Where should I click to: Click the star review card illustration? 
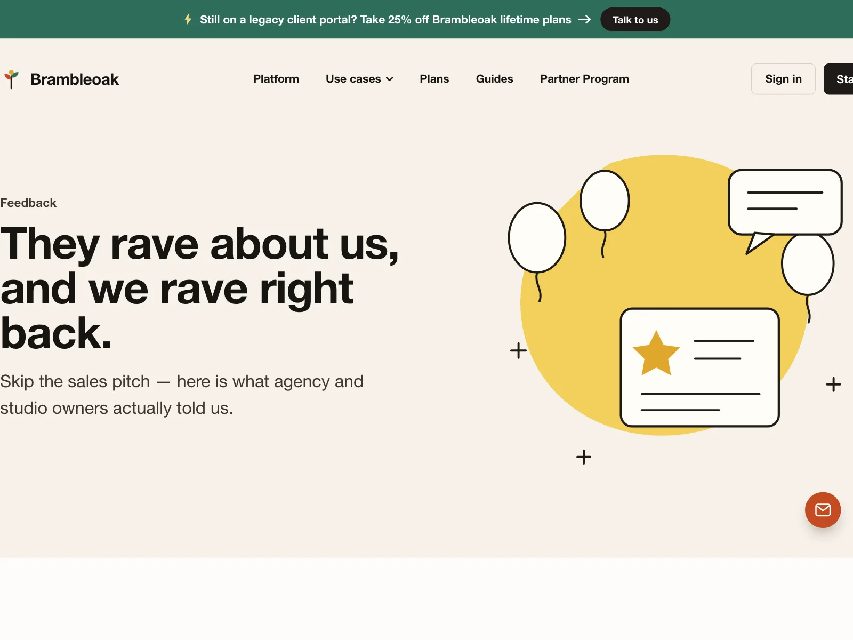click(700, 367)
